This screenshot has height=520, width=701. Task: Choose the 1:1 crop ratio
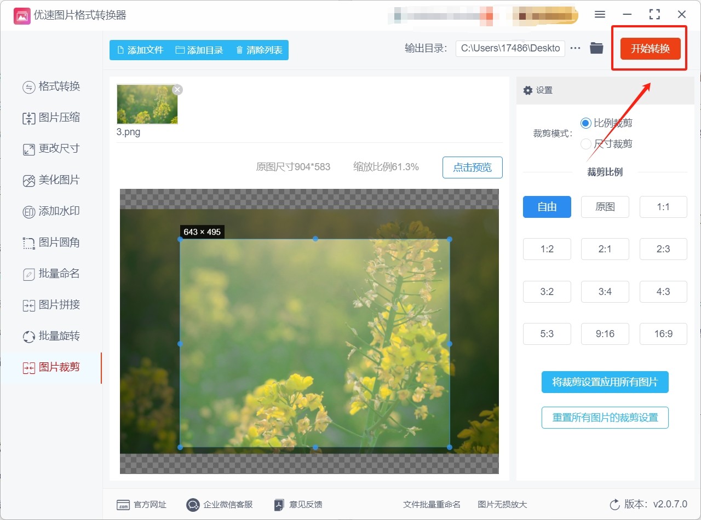point(663,207)
